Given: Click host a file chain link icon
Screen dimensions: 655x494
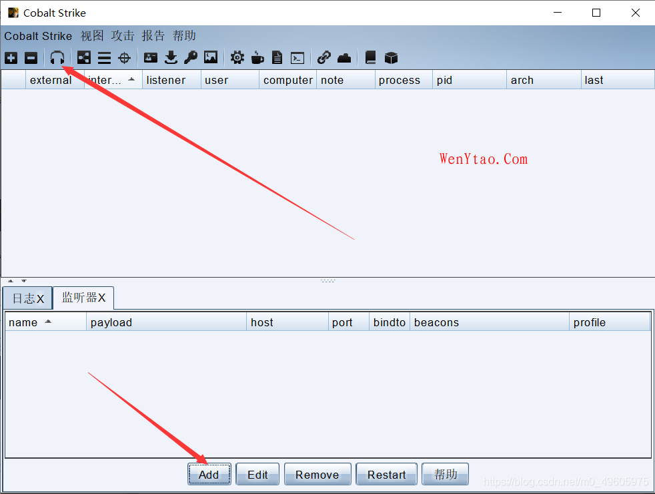Looking at the screenshot, I should pyautogui.click(x=323, y=57).
